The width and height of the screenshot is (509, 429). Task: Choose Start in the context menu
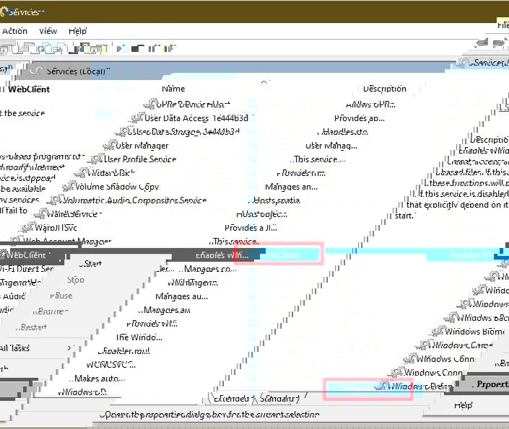[92, 264]
